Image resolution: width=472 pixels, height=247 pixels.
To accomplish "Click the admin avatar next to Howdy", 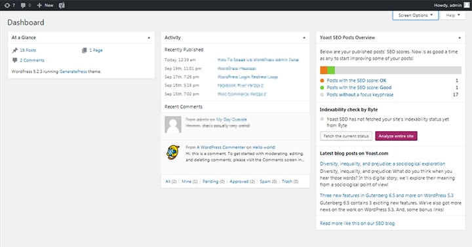I will tap(467, 5).
